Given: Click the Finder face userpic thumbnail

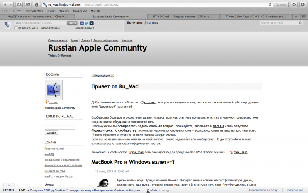Looking at the screenshot, I should 54,90.
